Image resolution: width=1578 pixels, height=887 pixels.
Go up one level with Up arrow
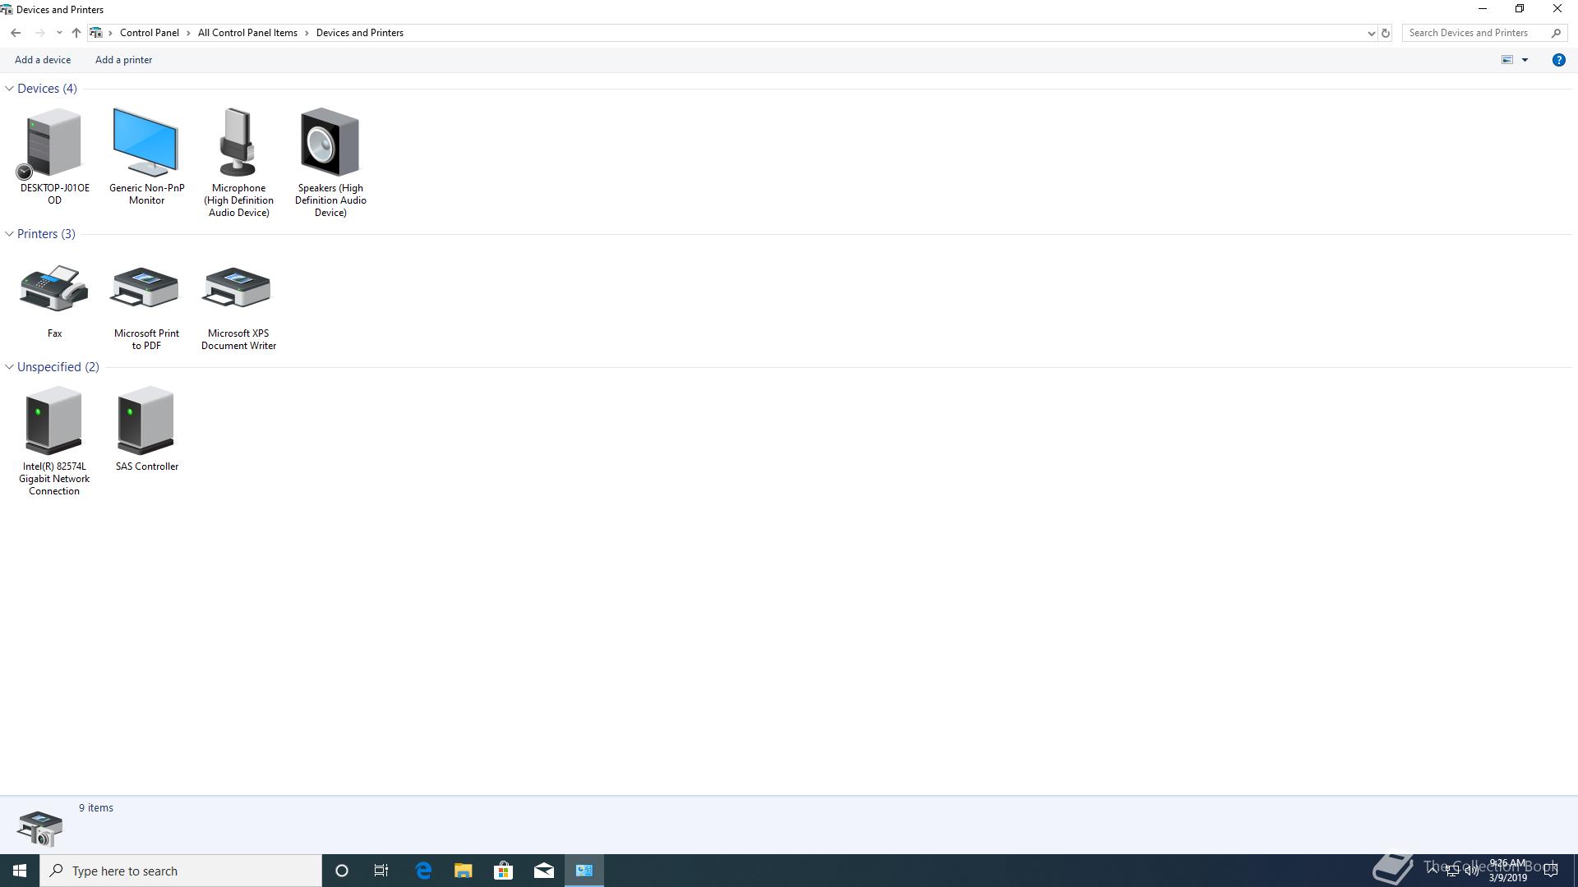pyautogui.click(x=76, y=33)
